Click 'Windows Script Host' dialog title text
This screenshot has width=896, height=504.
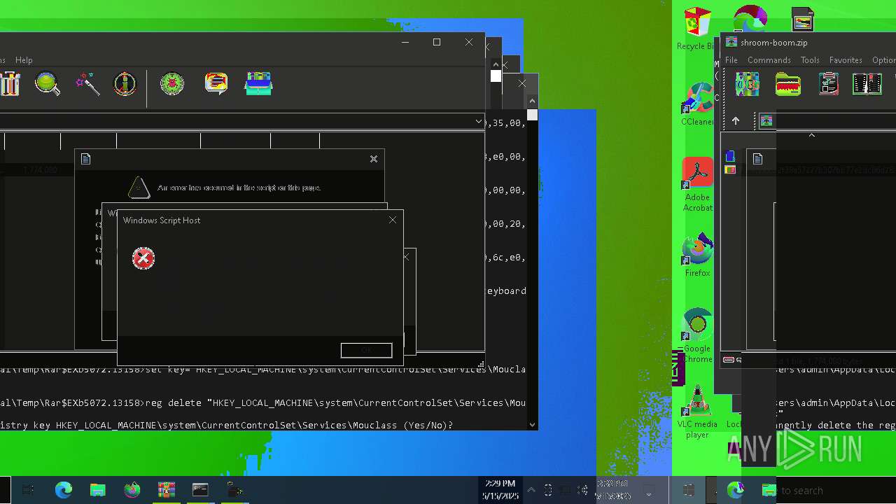click(162, 220)
